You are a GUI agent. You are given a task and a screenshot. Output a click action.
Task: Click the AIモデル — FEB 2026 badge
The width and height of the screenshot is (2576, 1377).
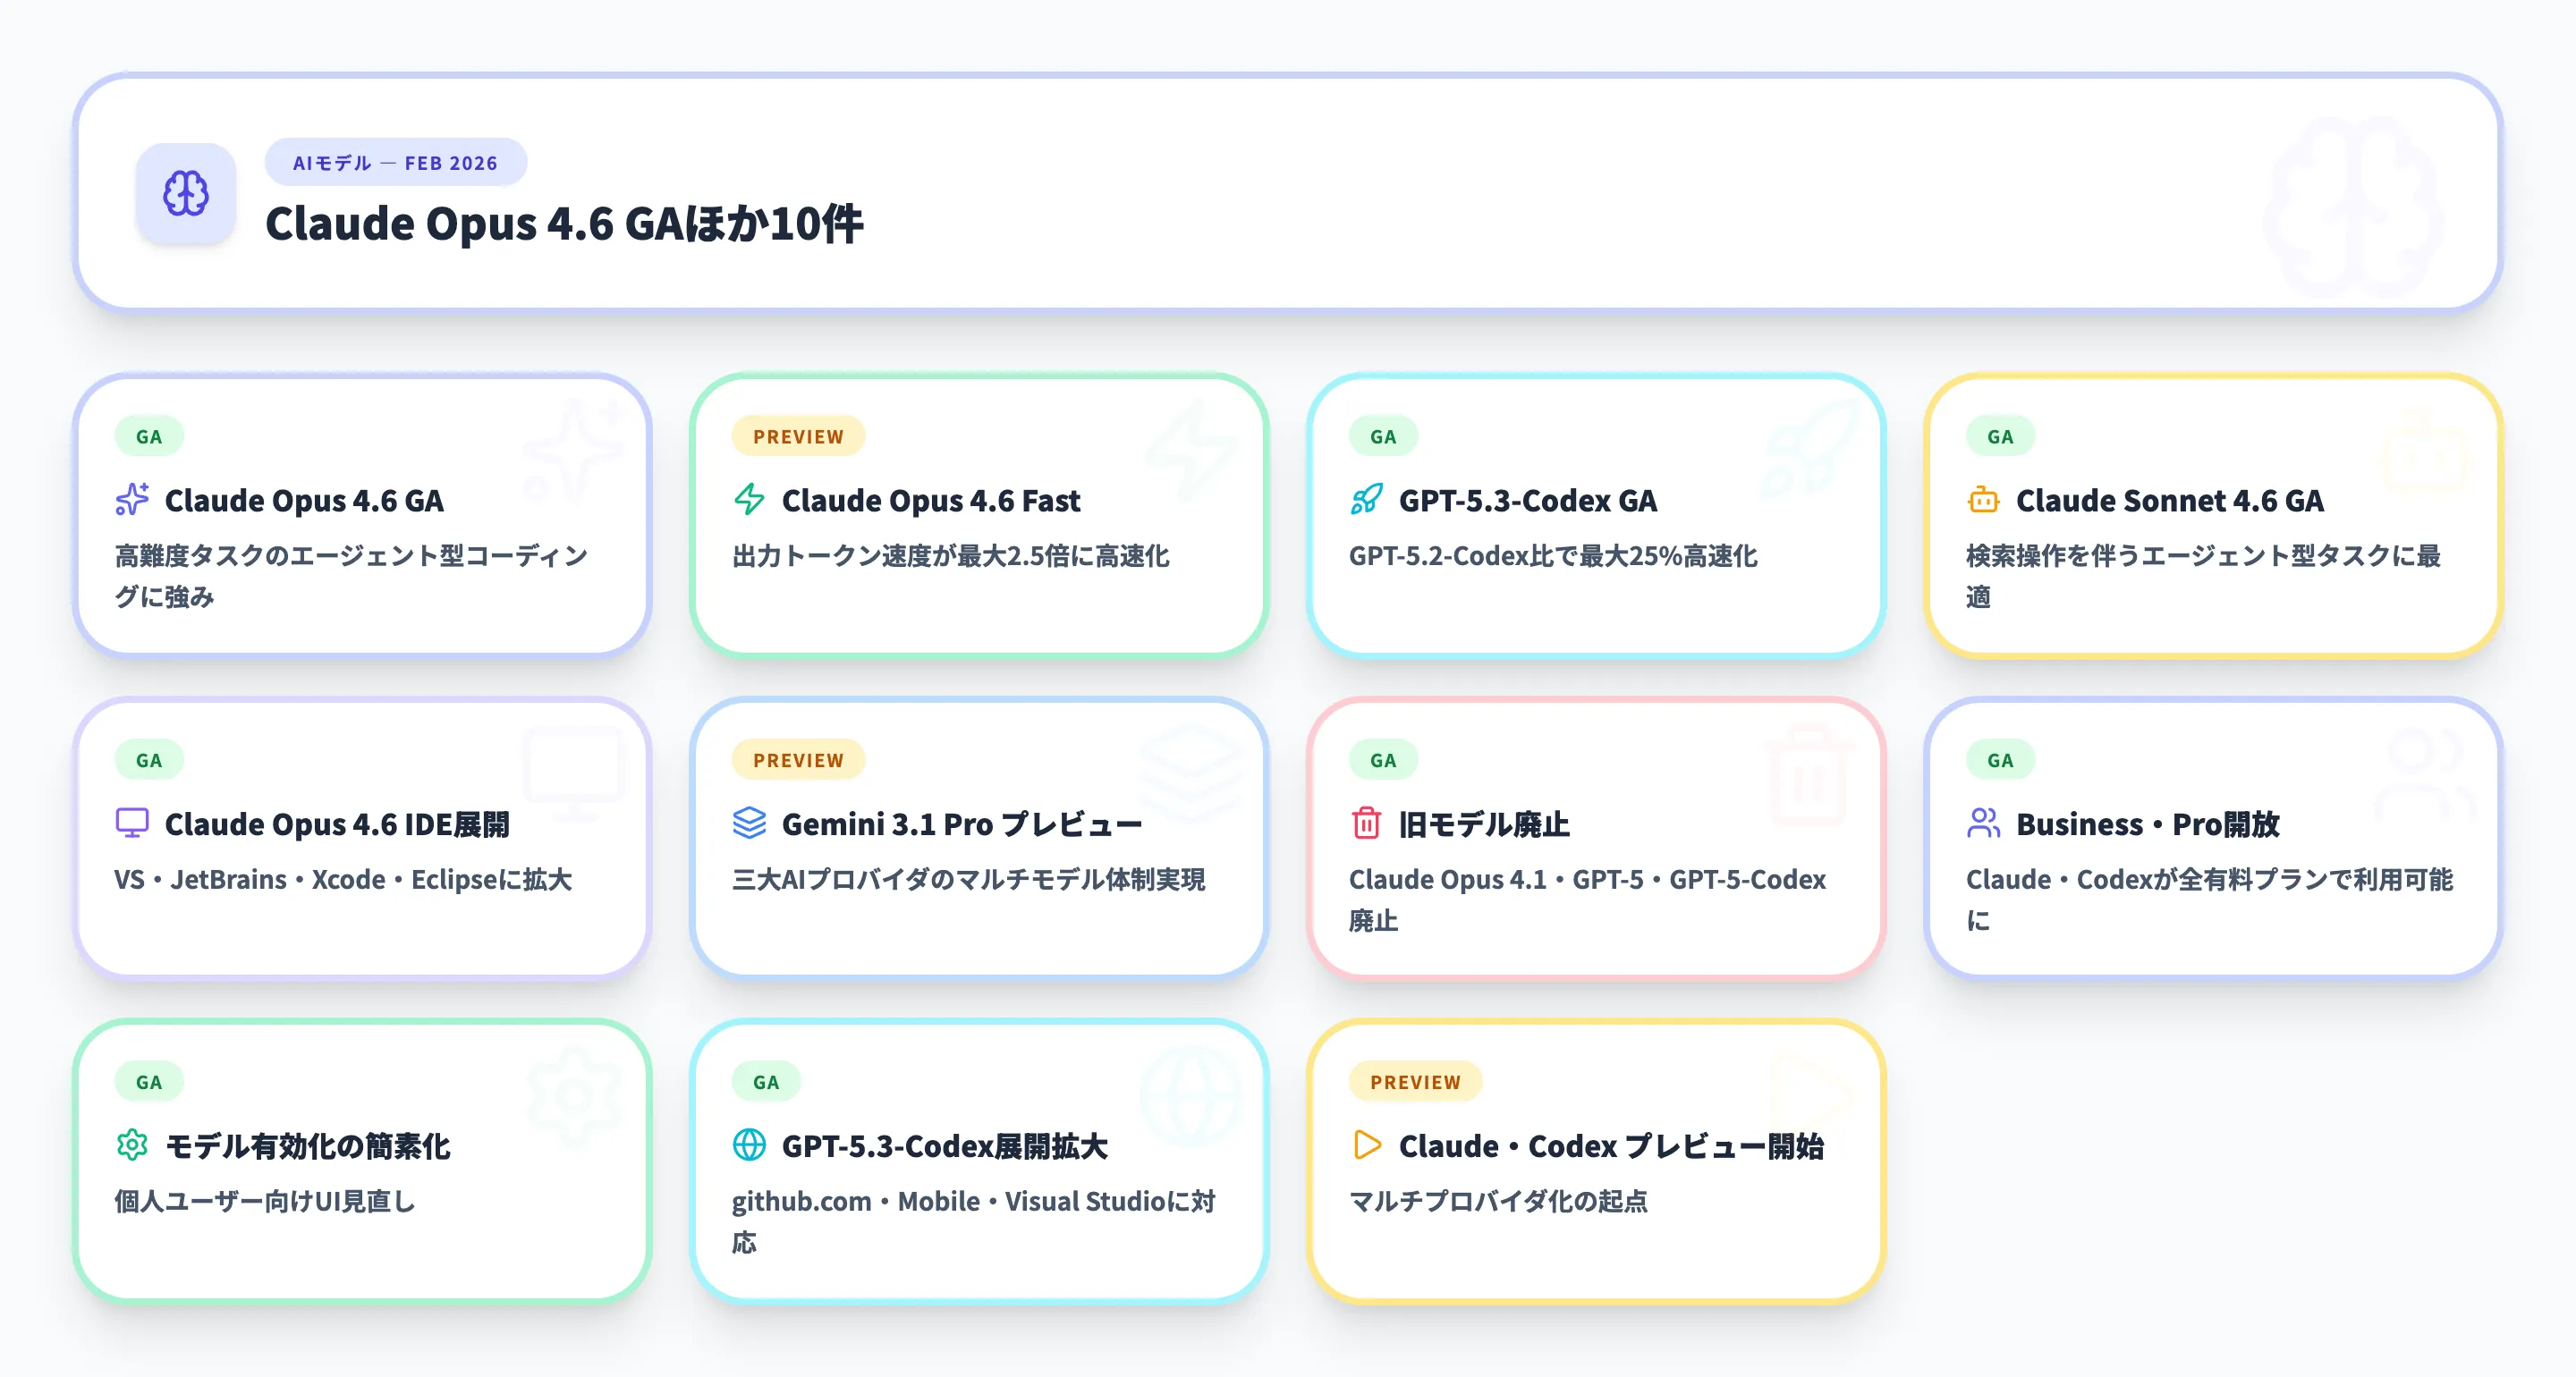coord(395,162)
